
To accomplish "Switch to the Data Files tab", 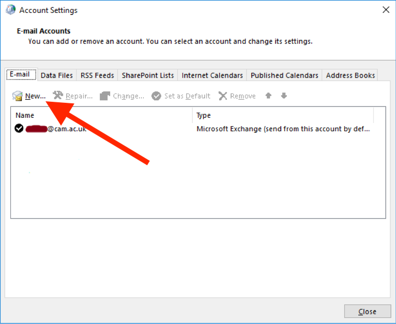I will coord(56,75).
